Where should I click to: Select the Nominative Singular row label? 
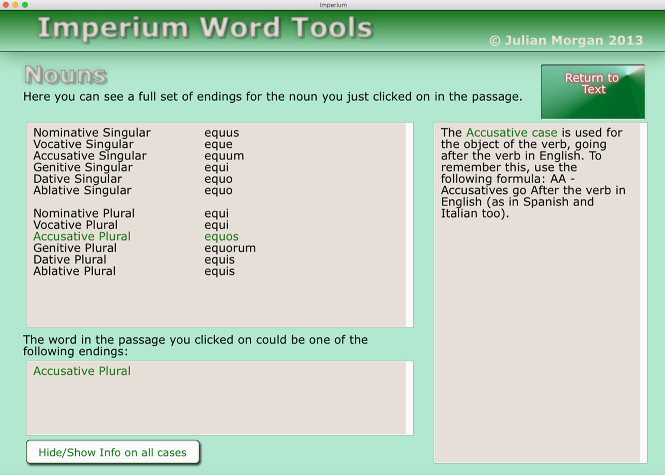click(x=92, y=133)
